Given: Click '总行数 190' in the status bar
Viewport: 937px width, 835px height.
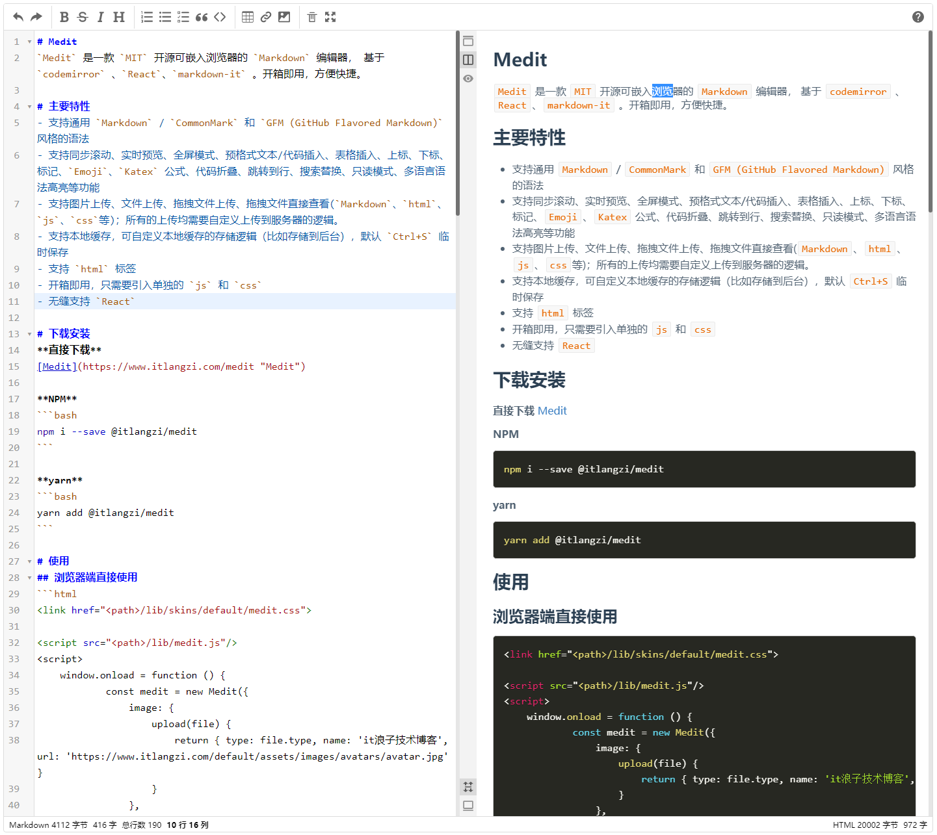Looking at the screenshot, I should tap(142, 825).
